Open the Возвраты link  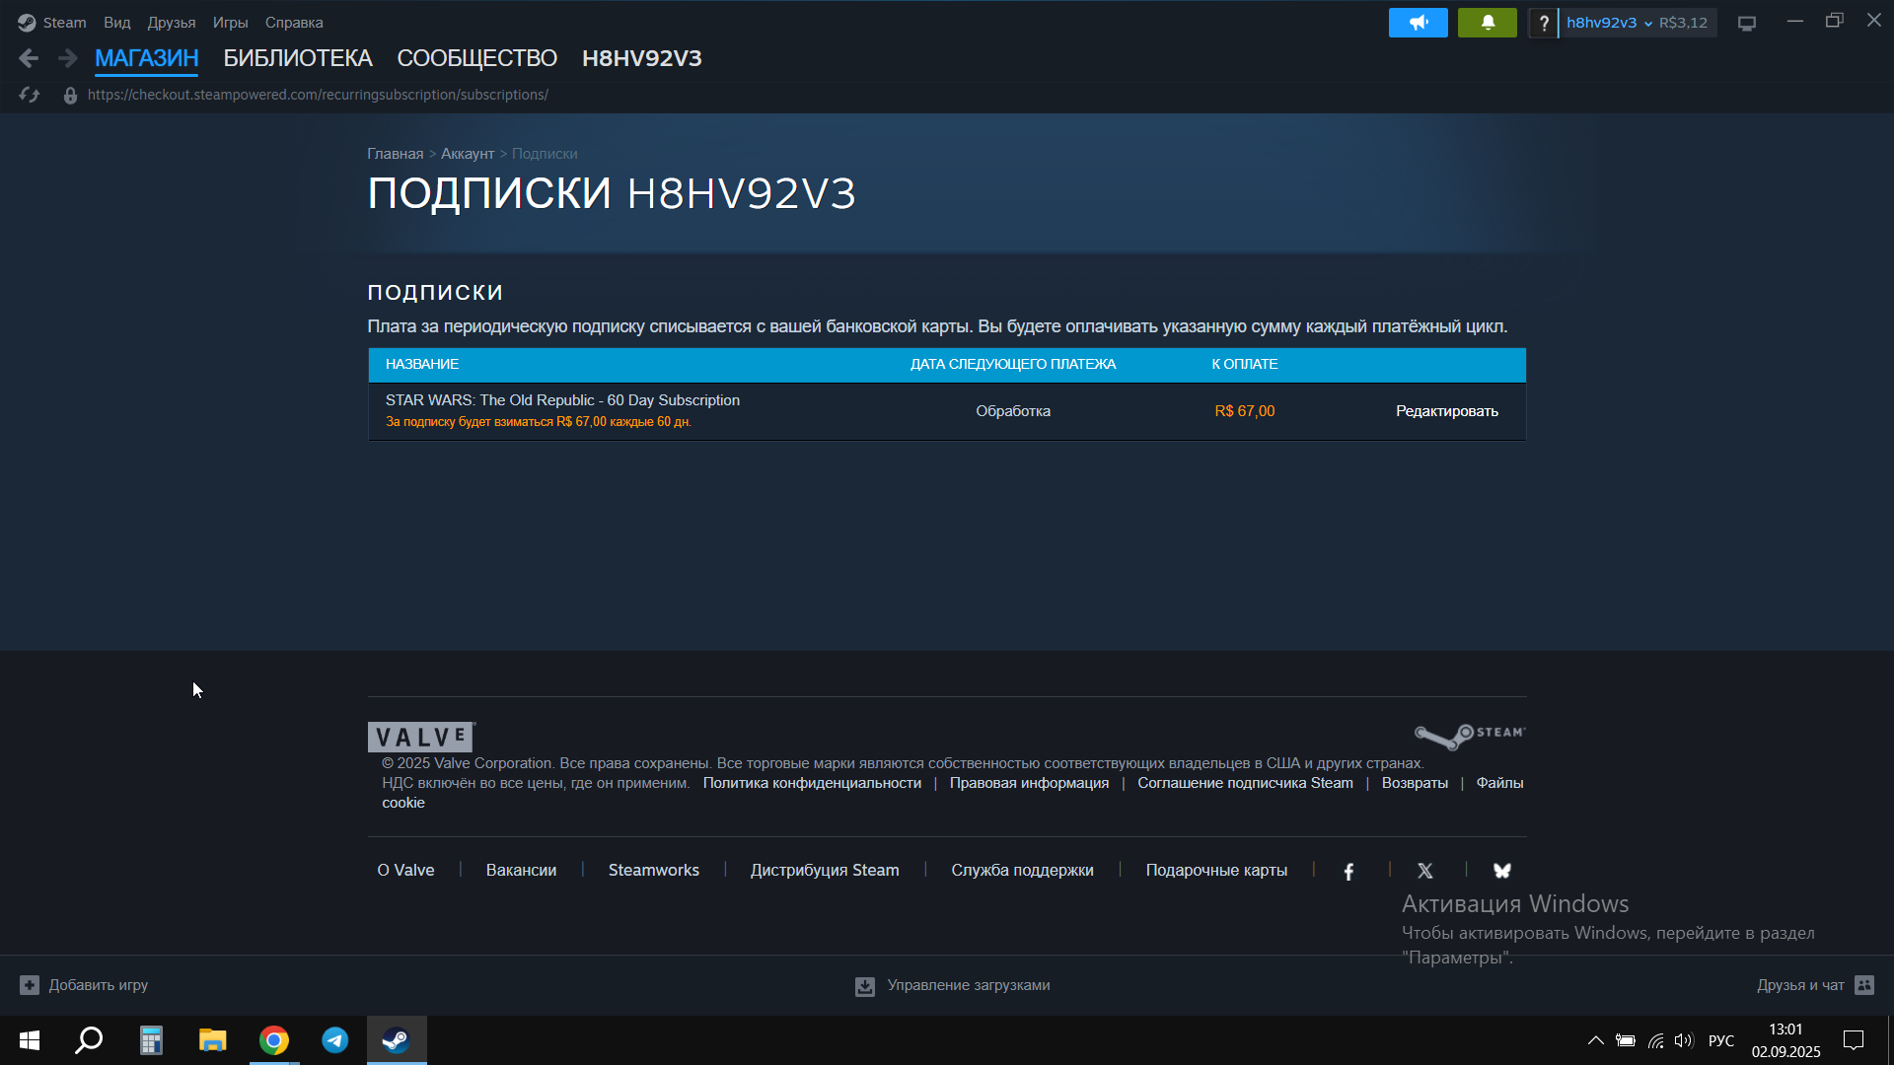pyautogui.click(x=1415, y=783)
